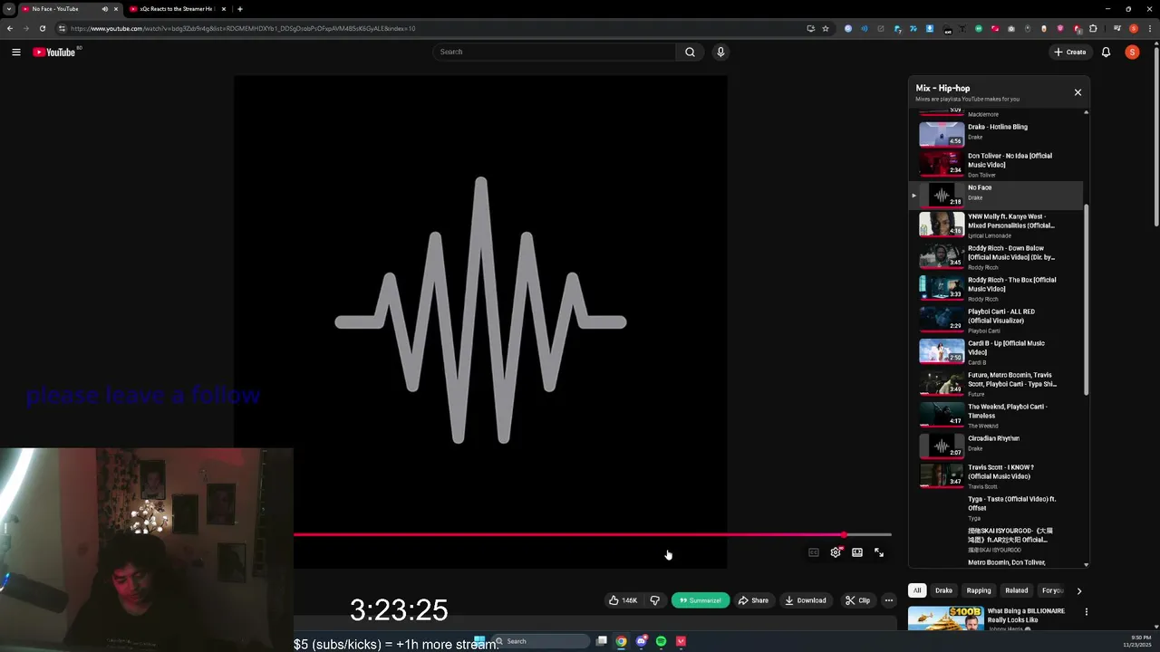Viewport: 1160px width, 652px height.
Task: Go back with the browser arrow
Action: tap(10, 28)
